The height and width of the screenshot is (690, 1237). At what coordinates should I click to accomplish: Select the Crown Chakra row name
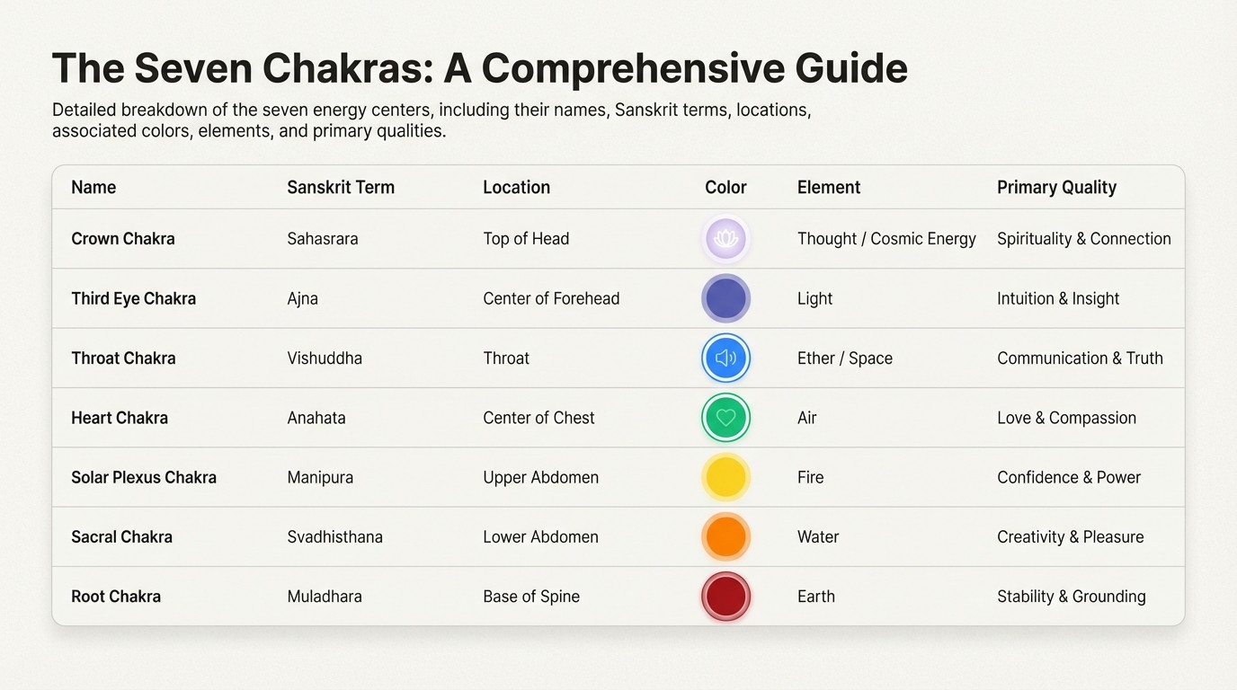tap(123, 239)
